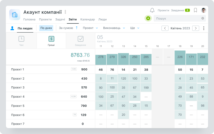Click the 4.2K badge on Проєкт 4

click(74, 96)
